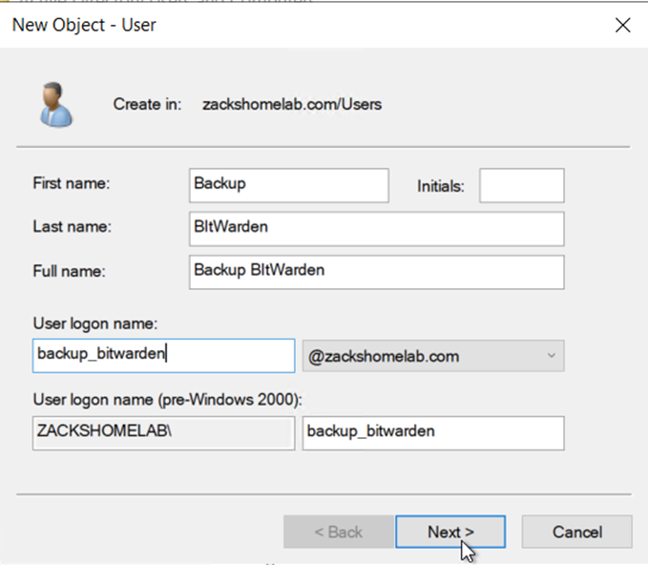Click the 'Last name:' label
This screenshot has width=648, height=565.
tap(72, 226)
